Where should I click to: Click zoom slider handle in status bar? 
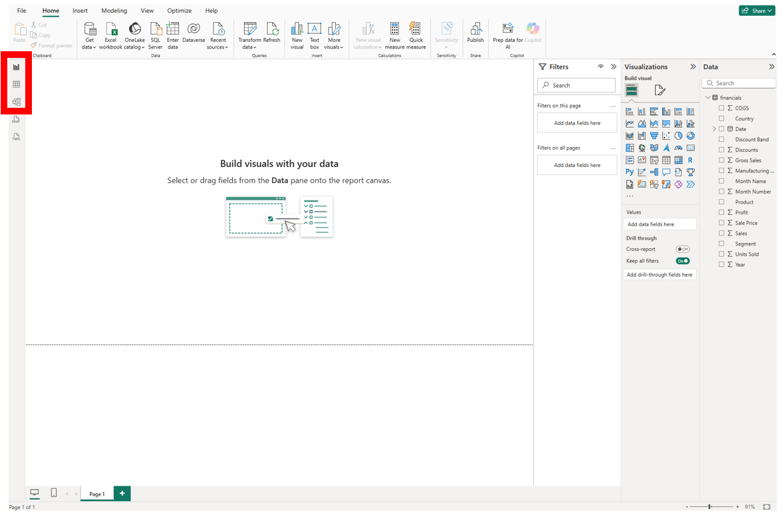tap(709, 506)
